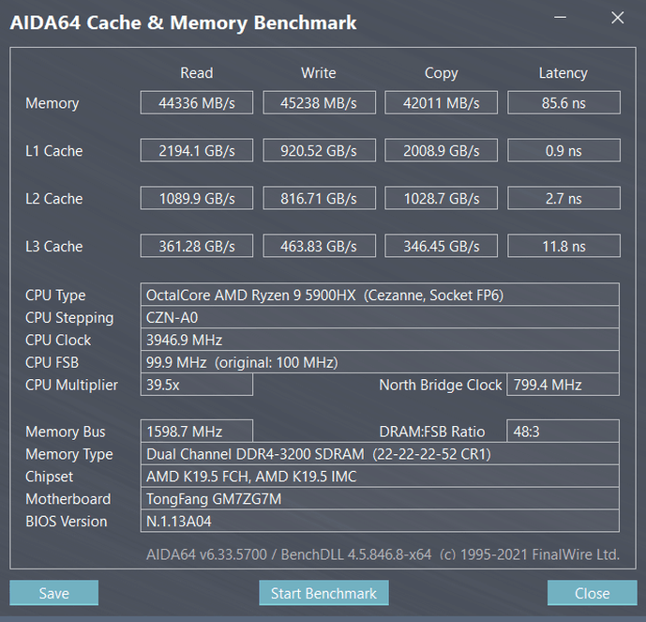
Task: Select the CPU Multiplier 39.5x box
Action: (x=196, y=385)
